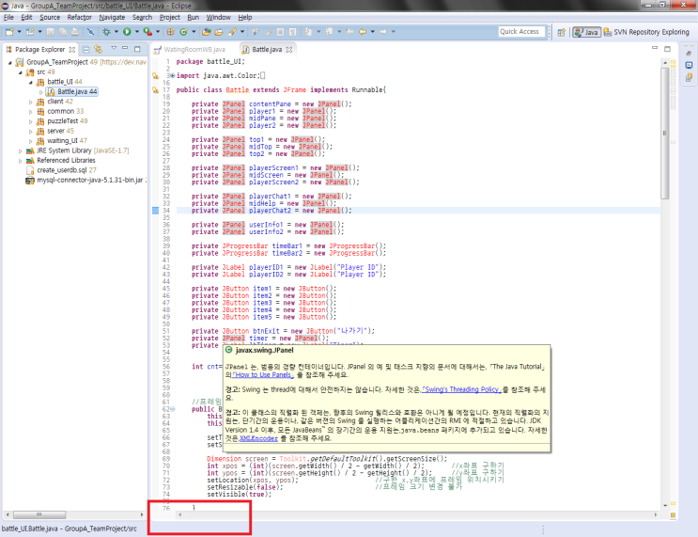Open the XMLEncoder link in tooltip
This screenshot has height=537, width=698.
(258, 438)
